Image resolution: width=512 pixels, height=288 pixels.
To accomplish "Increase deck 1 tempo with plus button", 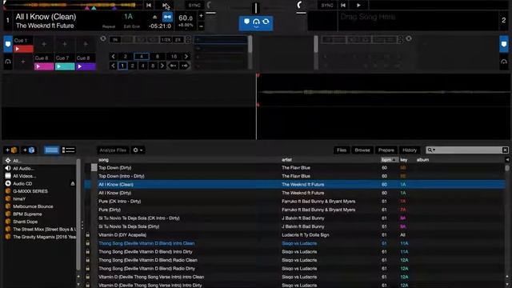I will tap(201, 16).
